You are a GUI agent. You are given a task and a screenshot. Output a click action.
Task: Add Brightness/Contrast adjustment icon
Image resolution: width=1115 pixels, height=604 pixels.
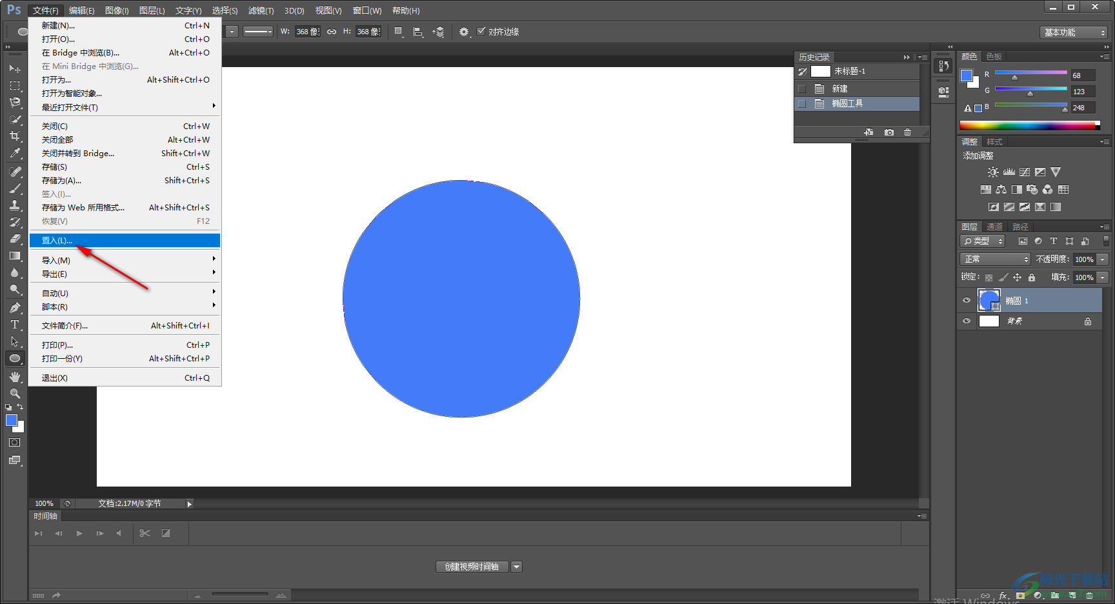tap(993, 172)
